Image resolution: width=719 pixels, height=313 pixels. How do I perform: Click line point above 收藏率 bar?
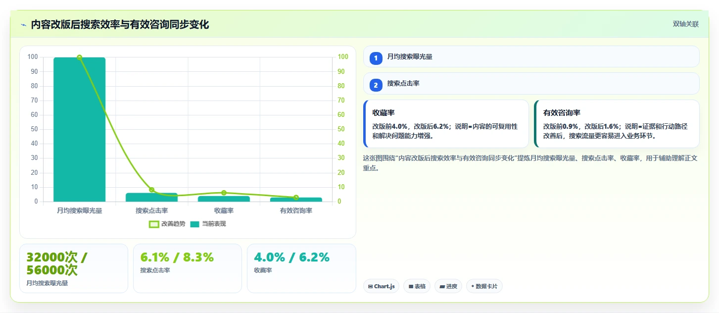(224, 193)
